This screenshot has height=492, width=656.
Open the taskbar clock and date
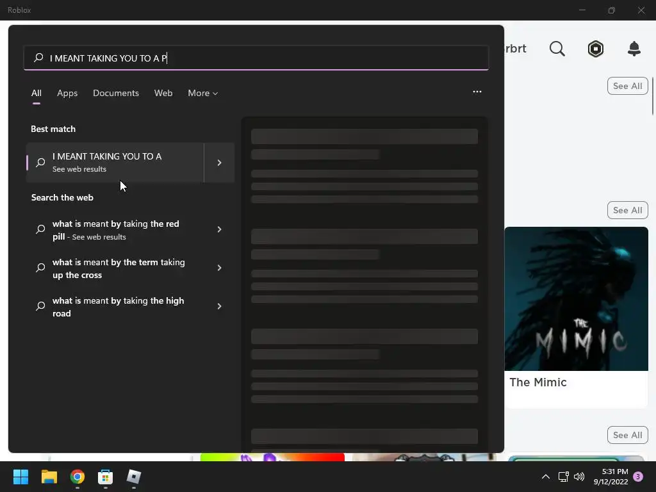point(611,477)
